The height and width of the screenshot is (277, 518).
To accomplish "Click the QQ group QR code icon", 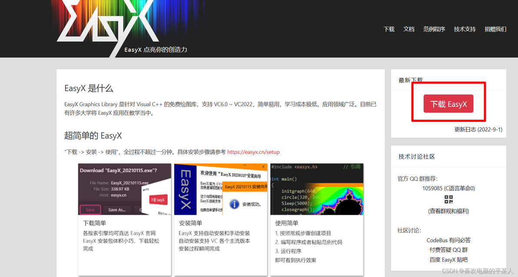I will coord(448,199).
